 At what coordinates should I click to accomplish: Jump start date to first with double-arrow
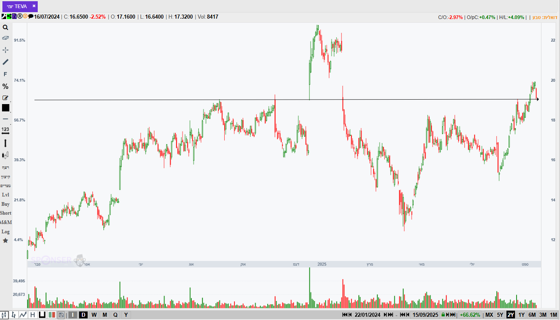point(345,315)
